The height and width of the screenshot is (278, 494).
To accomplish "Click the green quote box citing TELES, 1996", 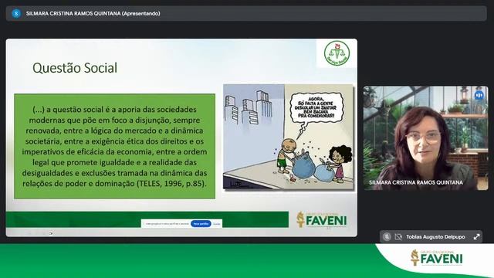I will (115, 146).
